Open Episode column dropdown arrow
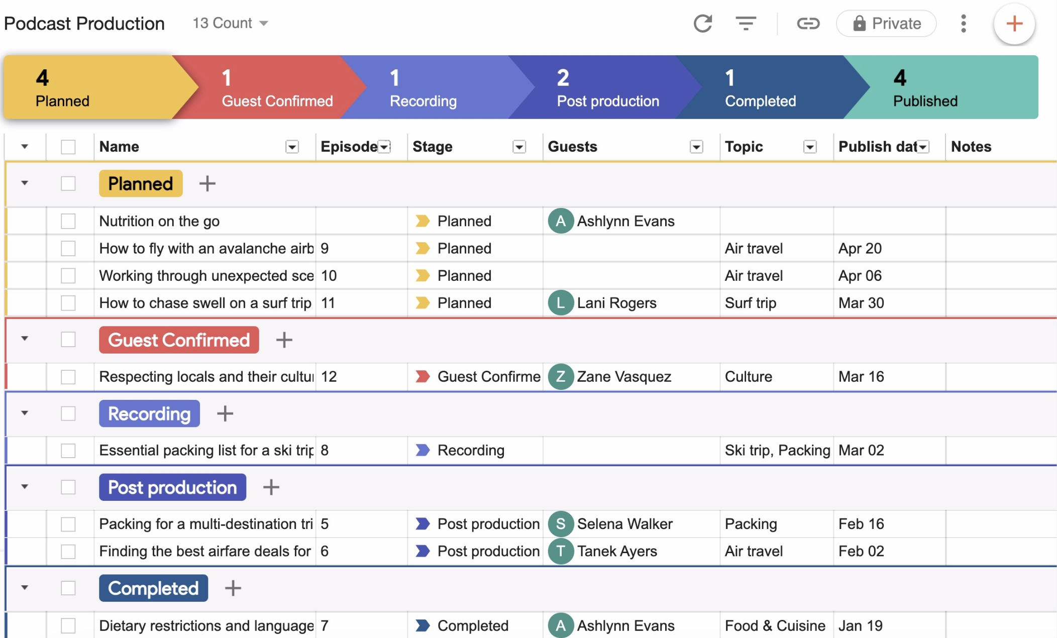 (384, 147)
